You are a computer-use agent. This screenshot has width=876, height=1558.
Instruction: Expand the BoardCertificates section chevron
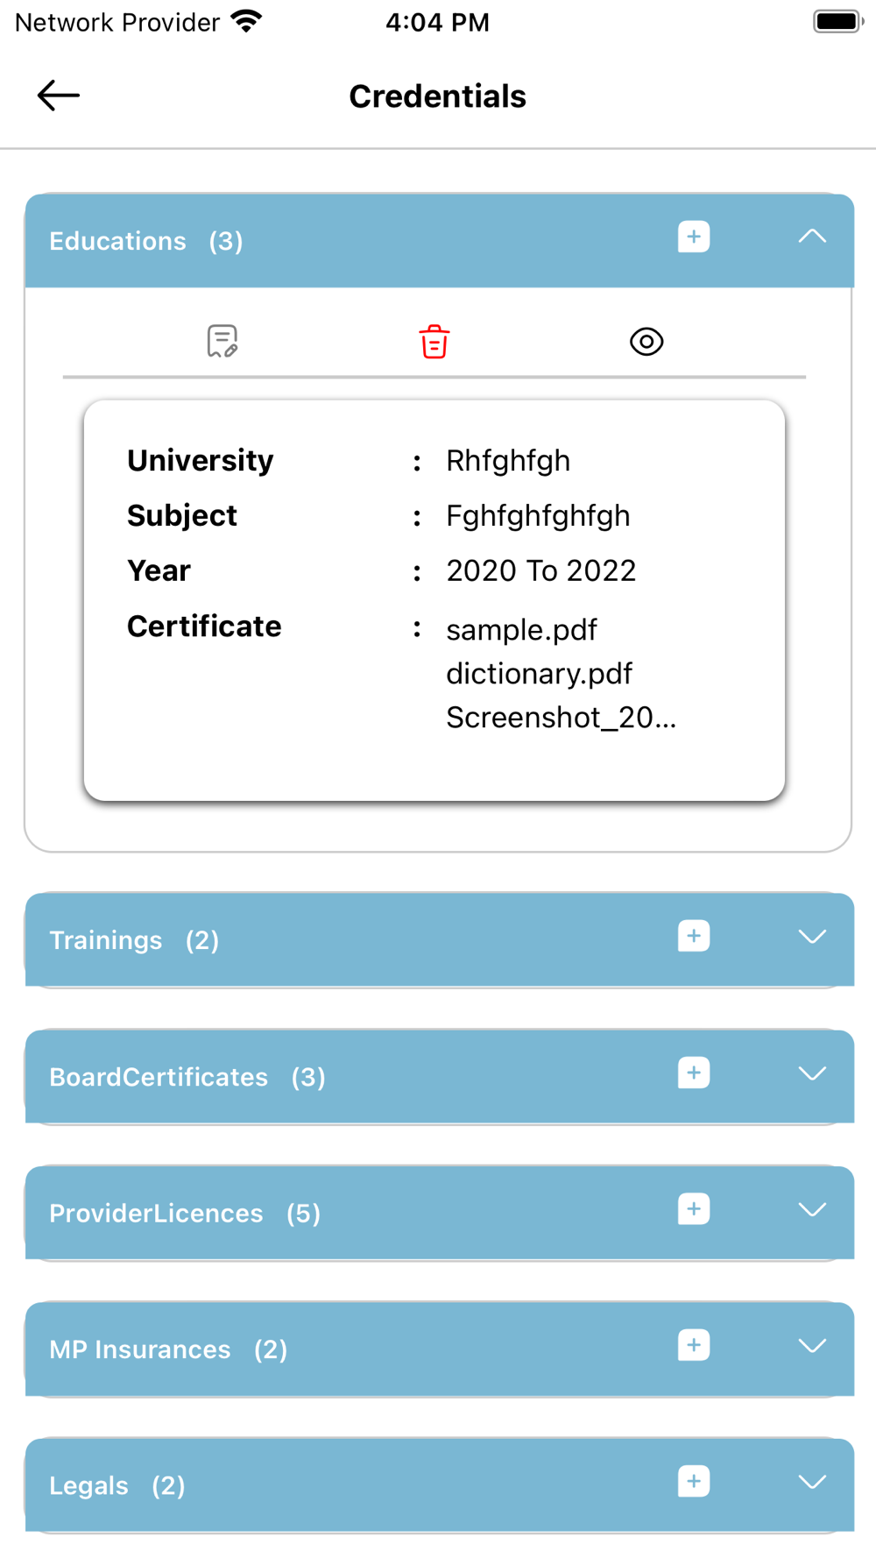[812, 1073]
